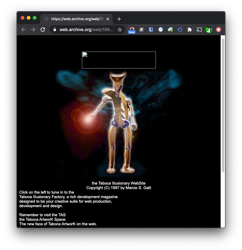Close the web.archive.org tab
Image resolution: width=242 pixels, height=250 pixels.
click(108, 19)
